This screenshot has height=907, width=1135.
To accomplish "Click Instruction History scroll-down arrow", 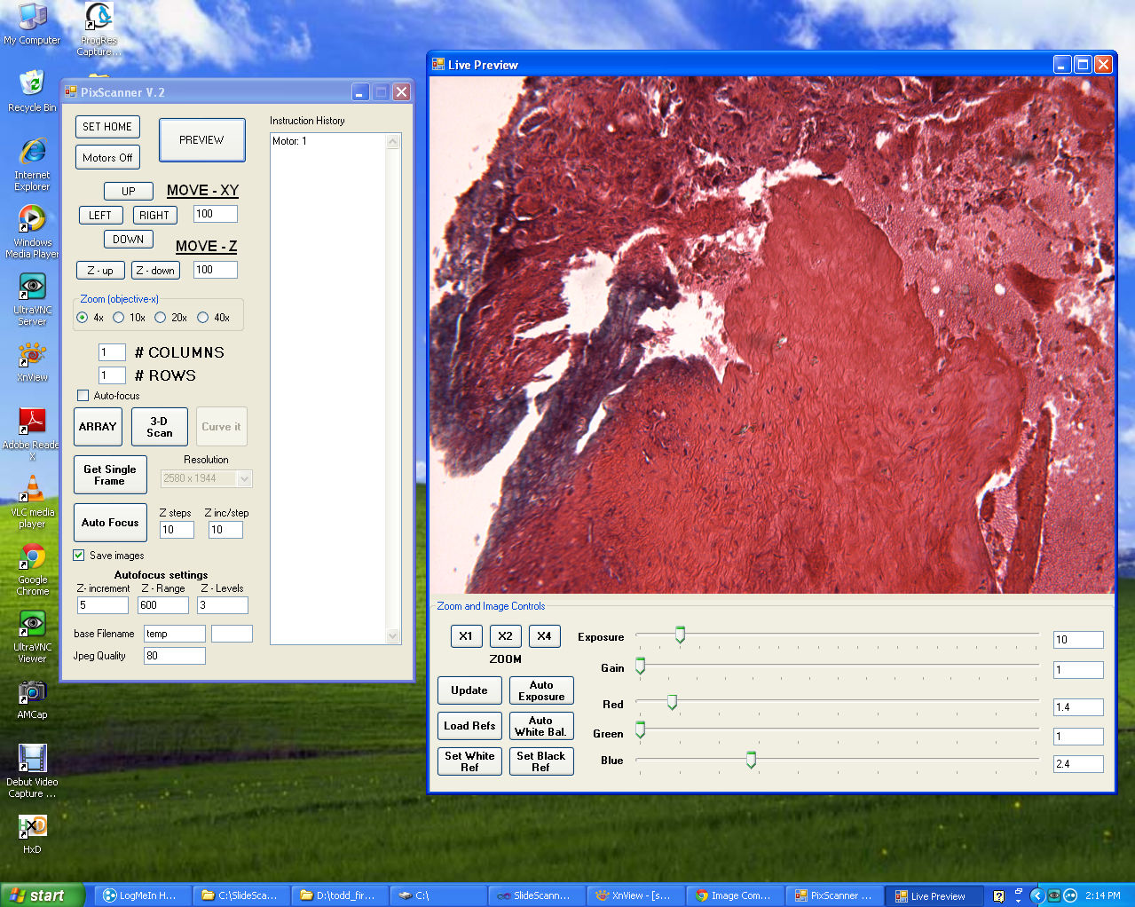I will point(393,635).
